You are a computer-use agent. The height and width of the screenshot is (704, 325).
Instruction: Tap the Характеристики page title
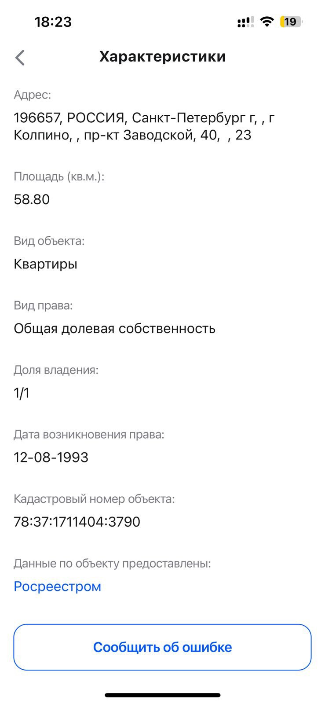click(162, 57)
